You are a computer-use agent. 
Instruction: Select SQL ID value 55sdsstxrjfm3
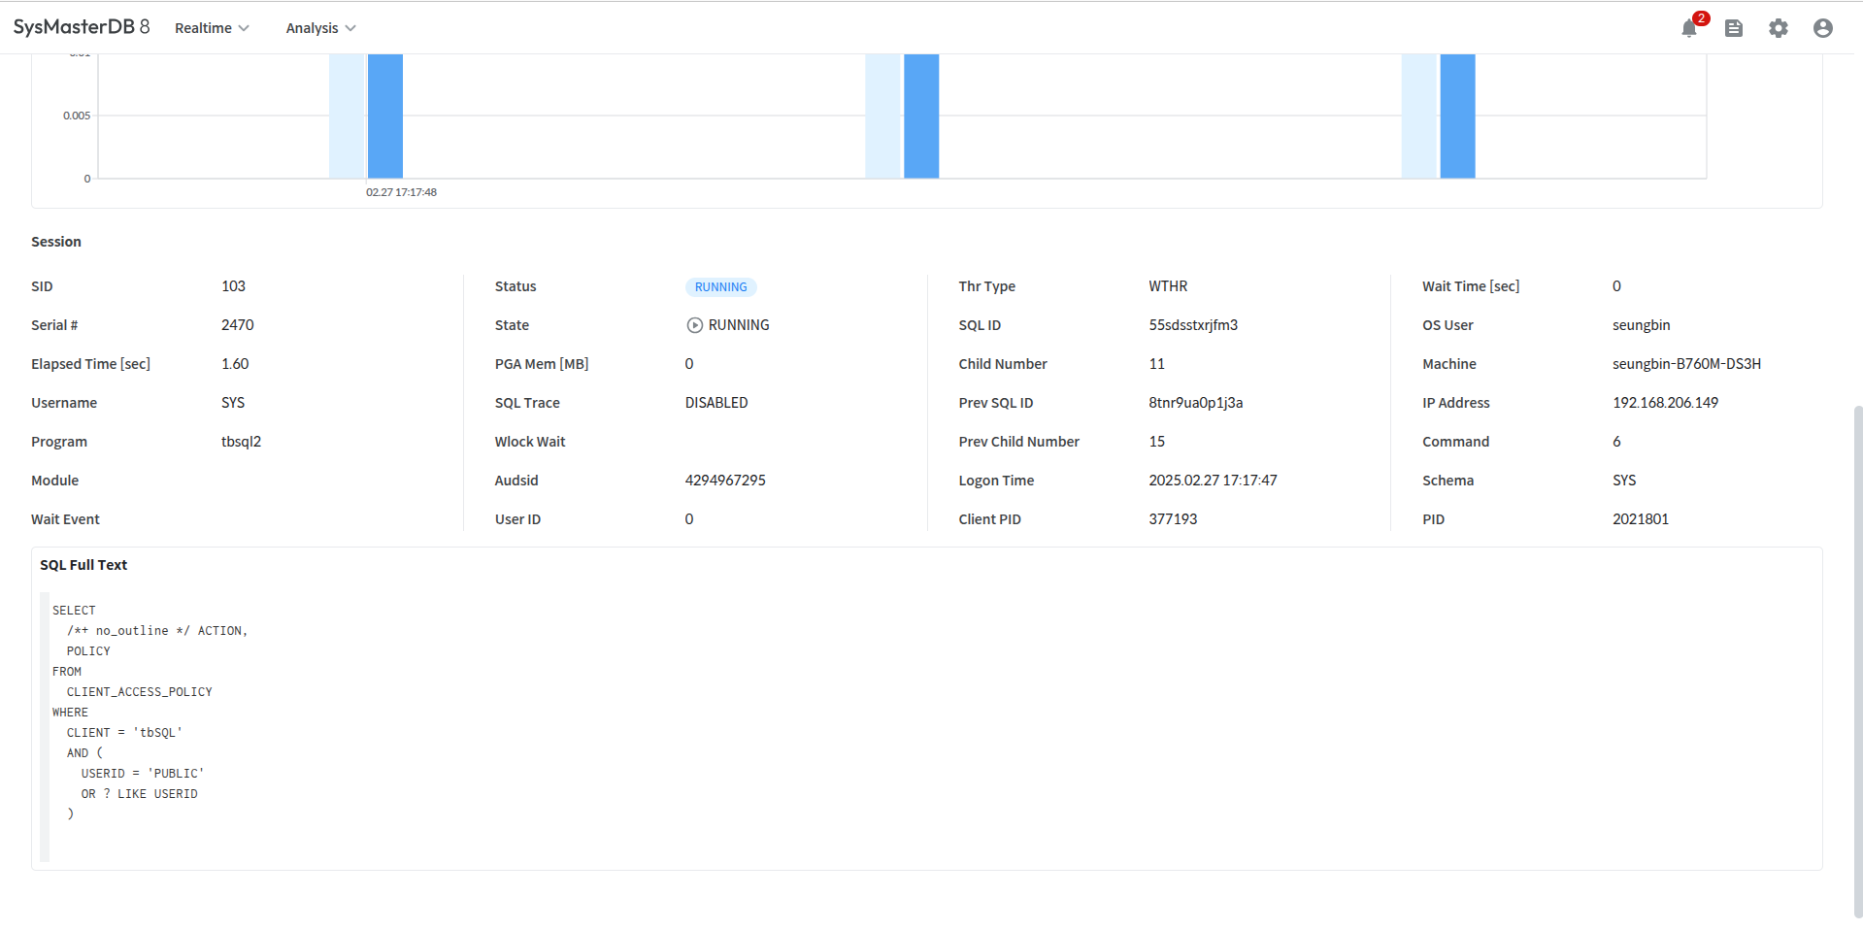[x=1193, y=325]
